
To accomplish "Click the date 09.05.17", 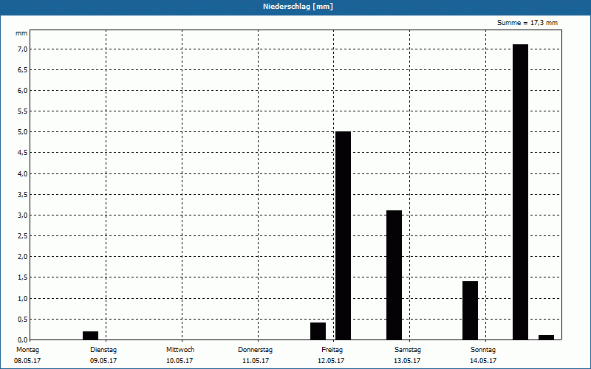I will point(103,361).
